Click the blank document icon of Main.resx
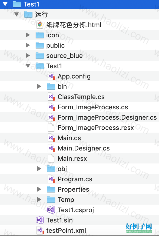 point(51,158)
